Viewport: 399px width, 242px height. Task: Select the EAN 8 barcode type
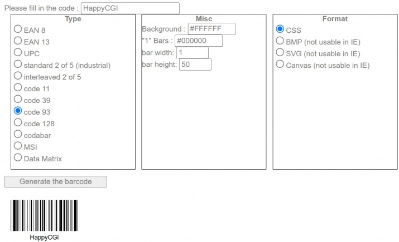[x=18, y=29]
